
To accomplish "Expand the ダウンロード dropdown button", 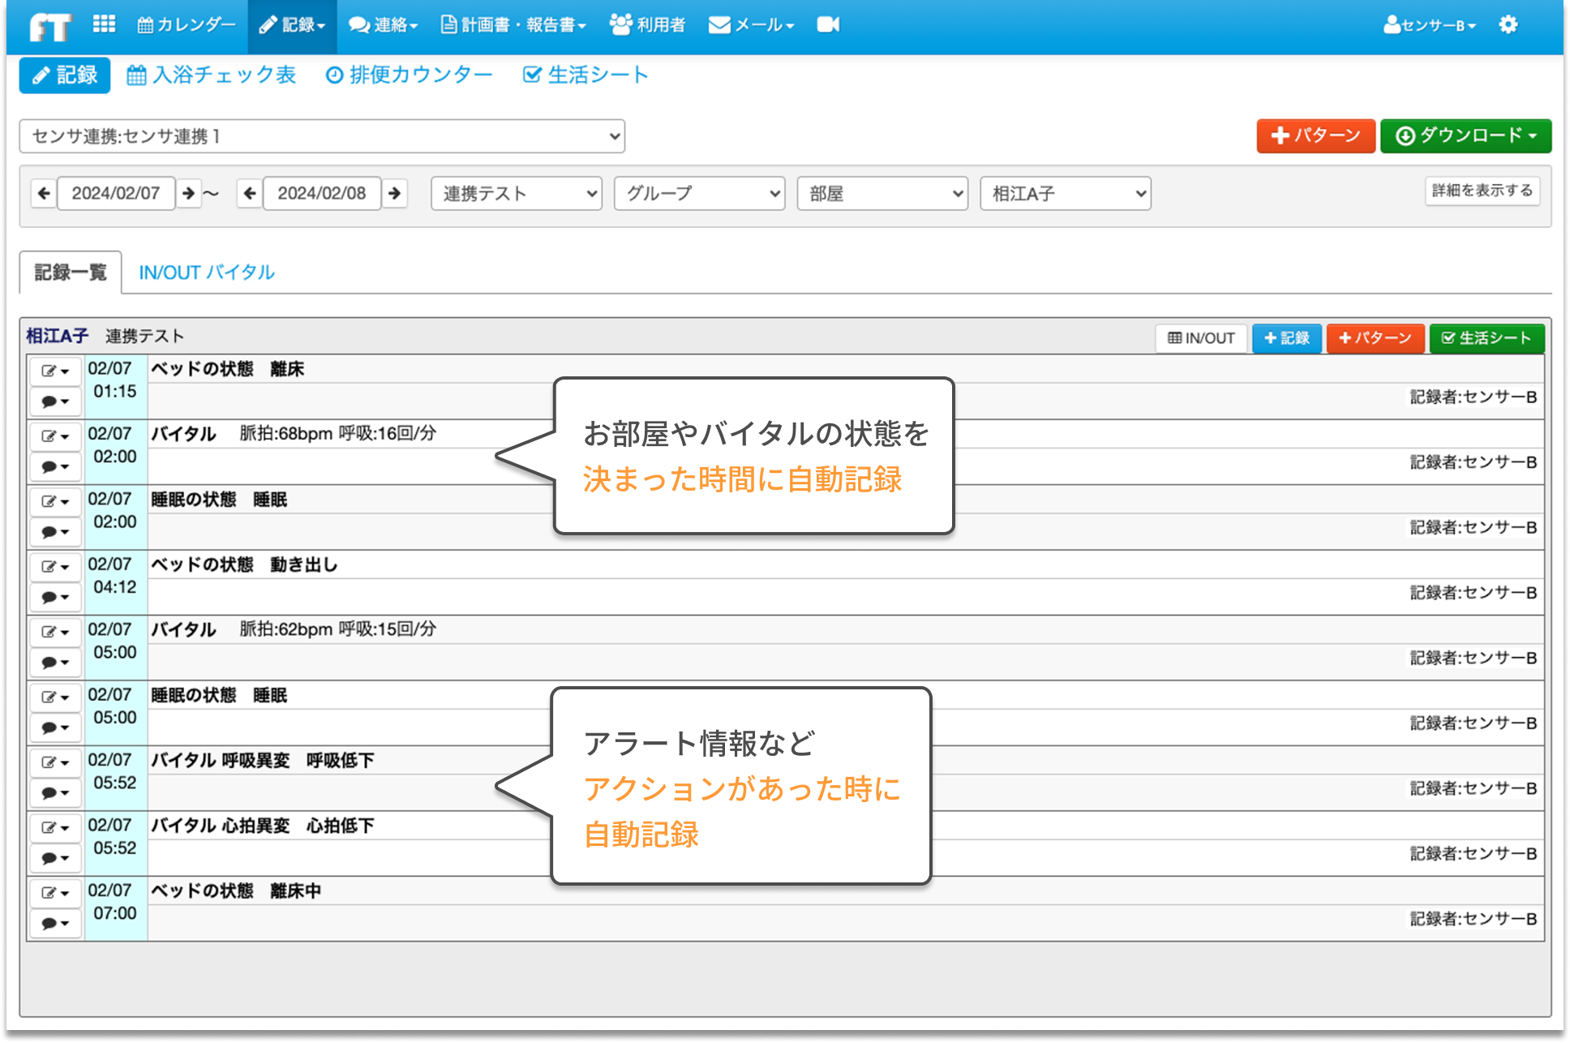I will point(1465,135).
